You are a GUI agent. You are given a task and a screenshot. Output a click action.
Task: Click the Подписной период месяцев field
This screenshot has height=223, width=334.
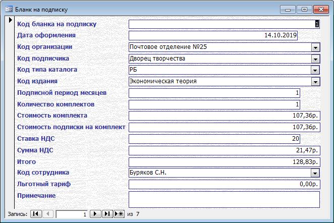tap(214, 93)
